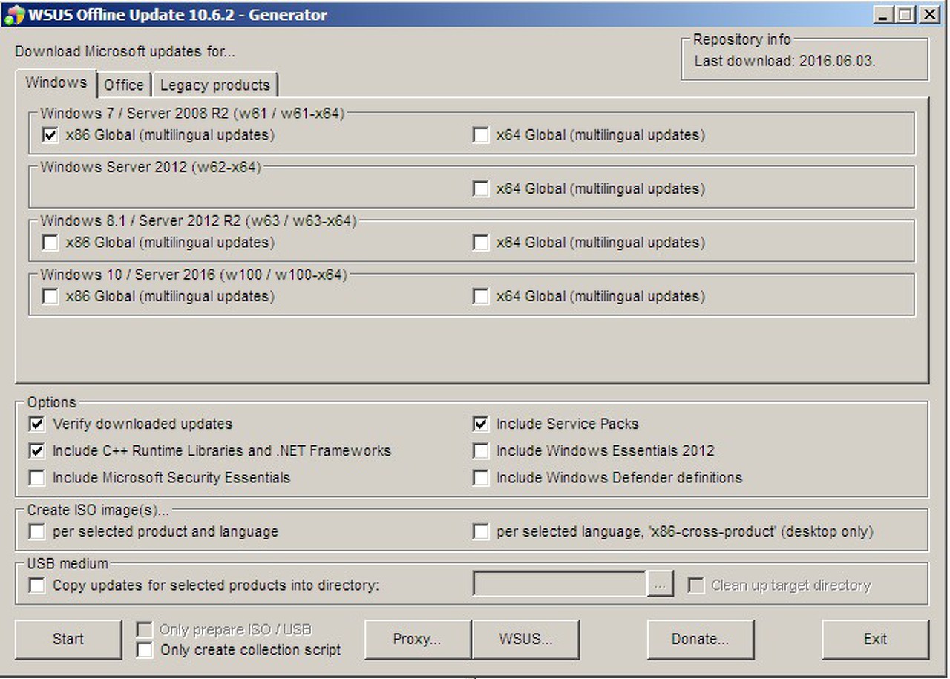Uncheck Windows 7 x86 Global updates

pos(50,135)
